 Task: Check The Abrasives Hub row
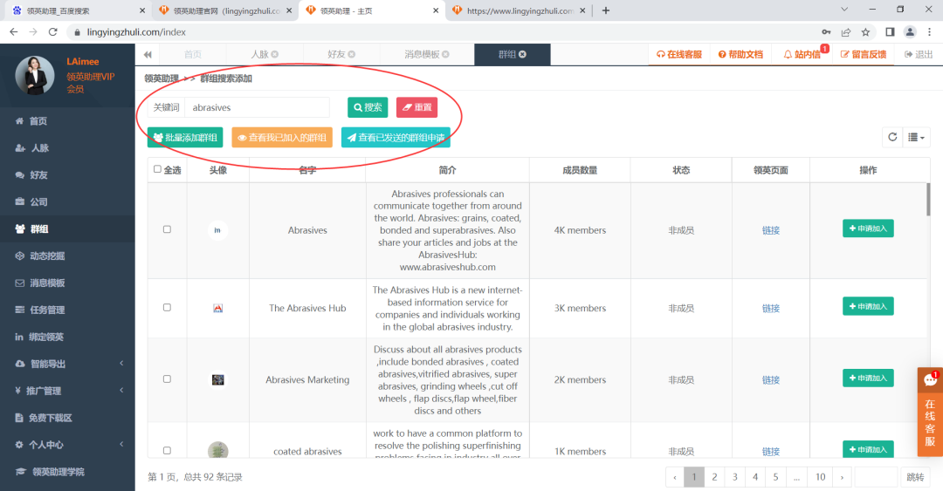point(167,308)
